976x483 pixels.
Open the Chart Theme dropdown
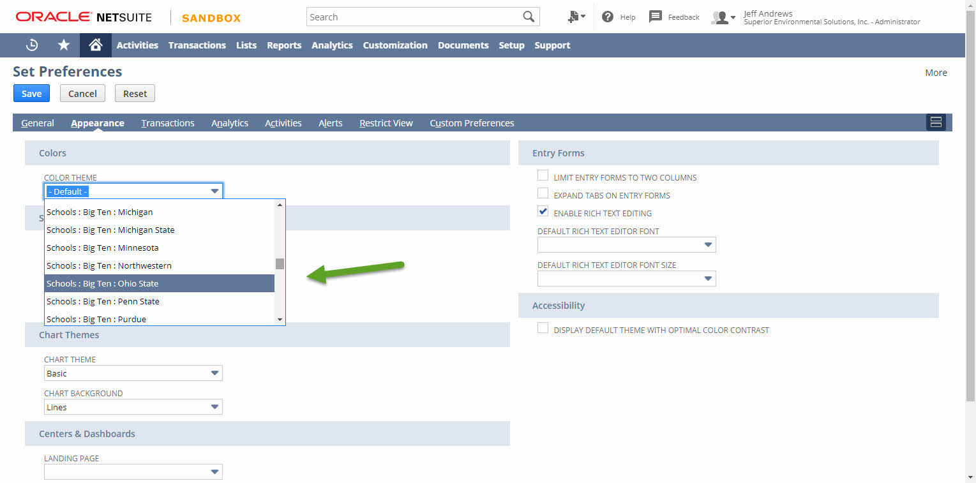point(215,373)
